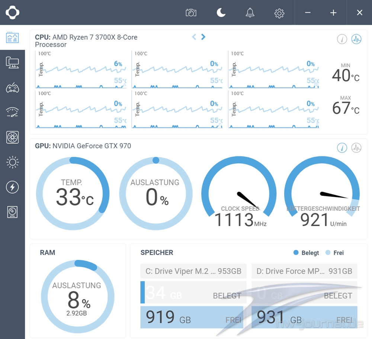The image size is (372, 339).
Task: Click the Frei legend dot
Action: (328, 252)
